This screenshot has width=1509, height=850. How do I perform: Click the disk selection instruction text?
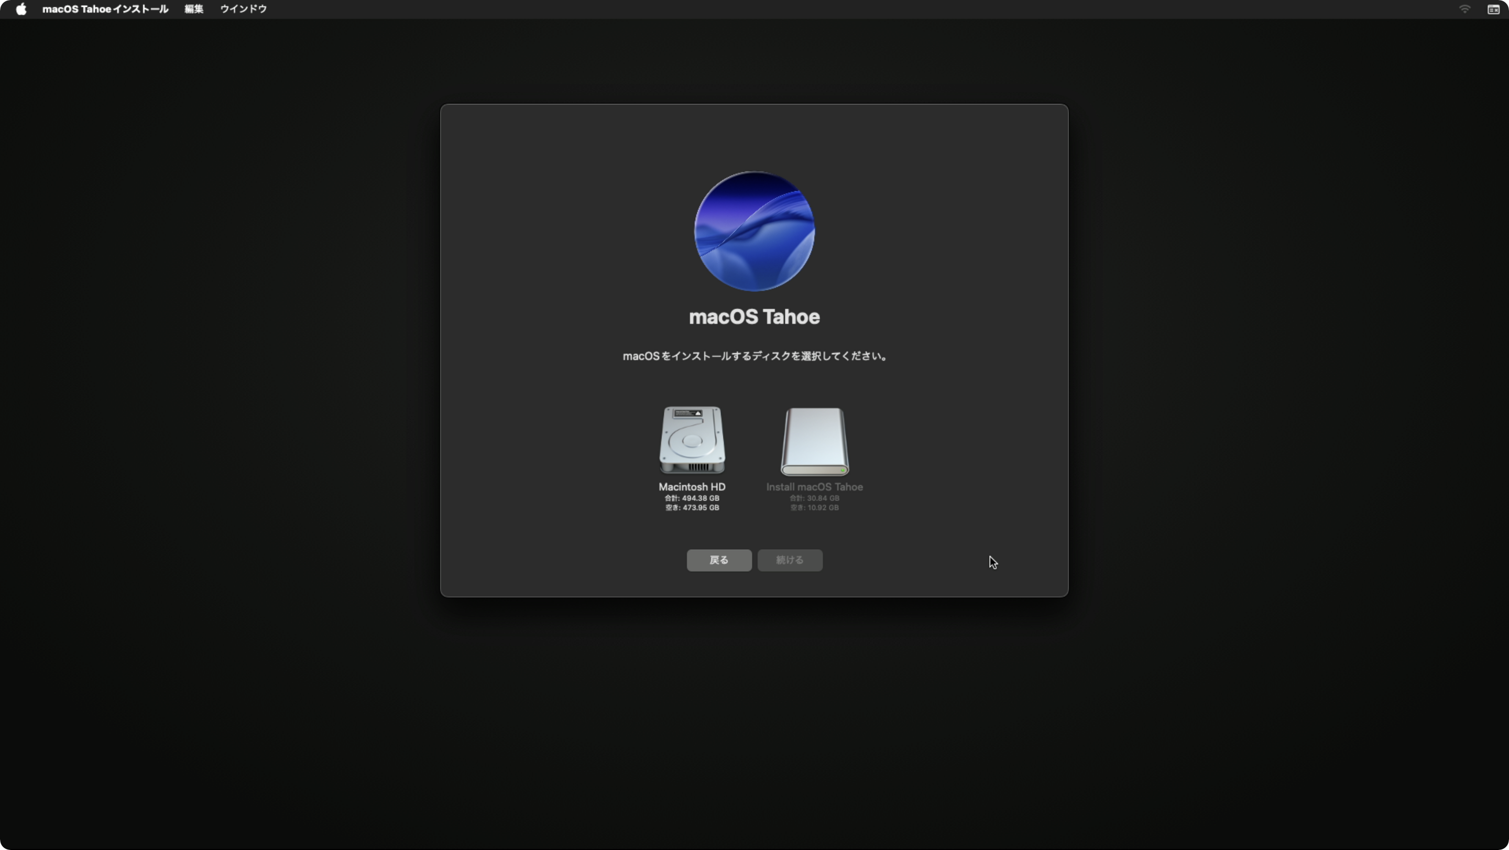coord(754,356)
